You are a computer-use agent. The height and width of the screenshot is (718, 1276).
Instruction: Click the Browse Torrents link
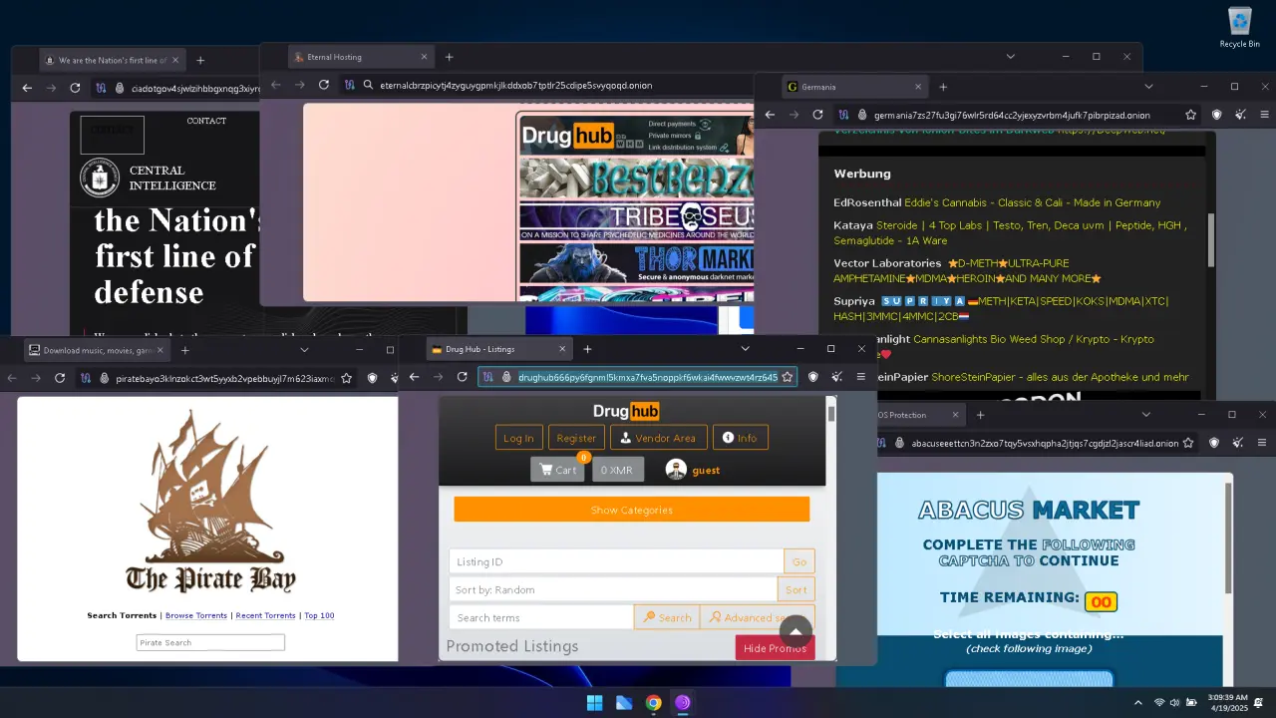(196, 615)
